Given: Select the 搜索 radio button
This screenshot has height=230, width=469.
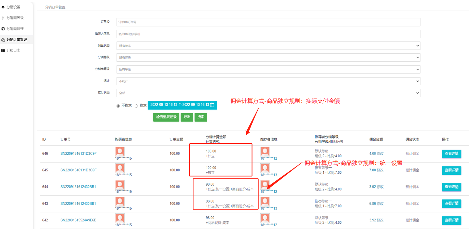Looking at the screenshot, I should (x=136, y=106).
